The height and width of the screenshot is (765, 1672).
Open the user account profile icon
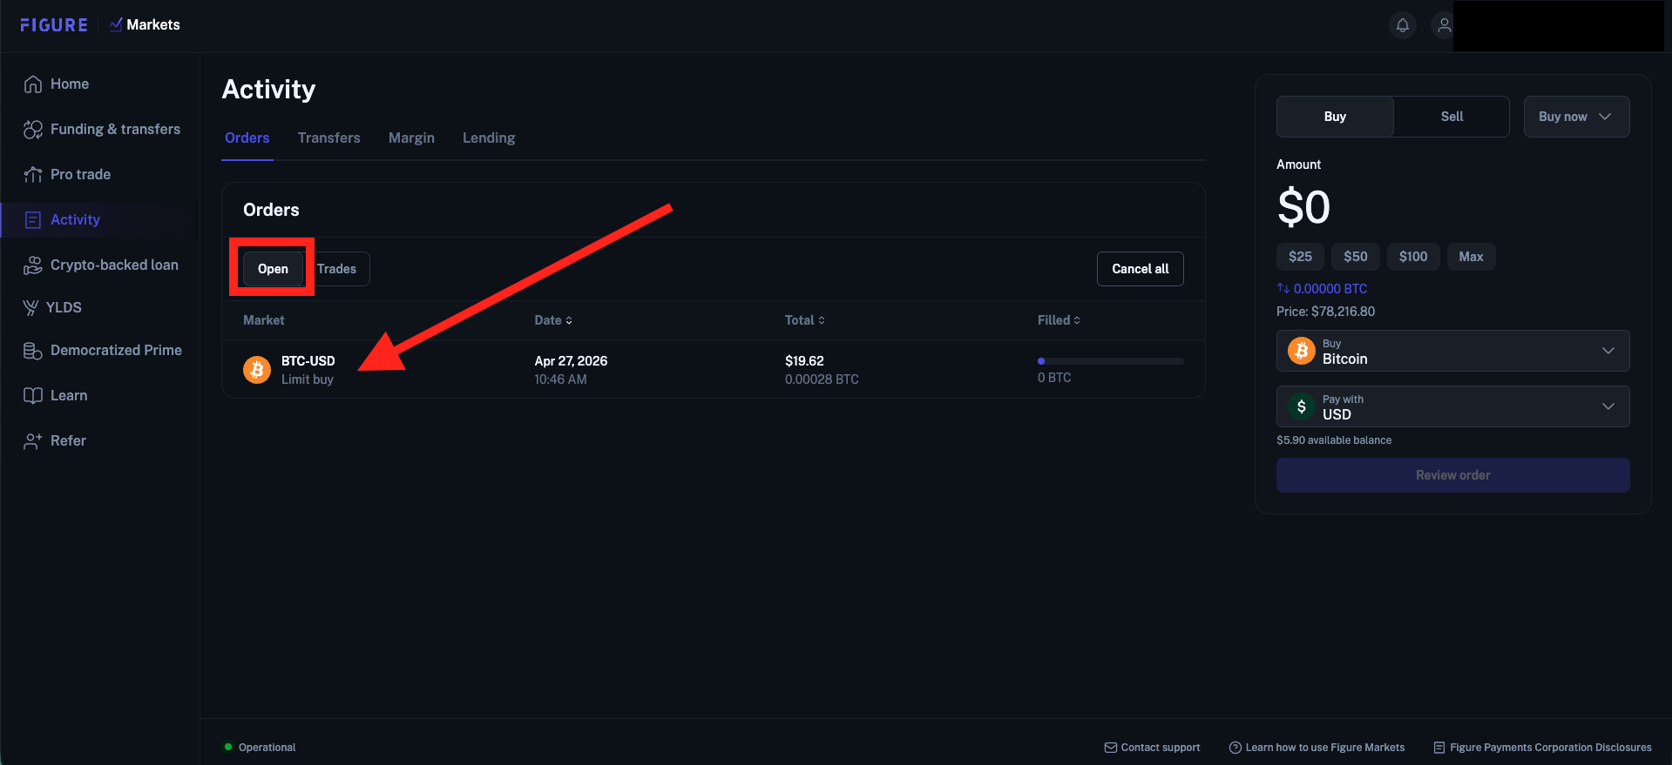pyautogui.click(x=1444, y=25)
